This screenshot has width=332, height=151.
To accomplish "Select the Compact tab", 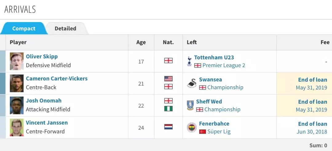I will pyautogui.click(x=24, y=29).
